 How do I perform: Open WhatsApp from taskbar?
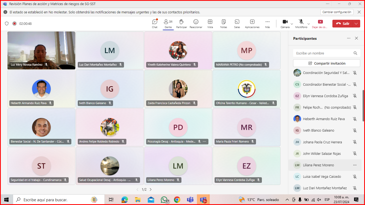coord(164,200)
